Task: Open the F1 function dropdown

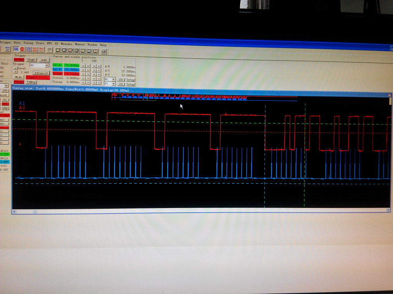Action: (110, 84)
